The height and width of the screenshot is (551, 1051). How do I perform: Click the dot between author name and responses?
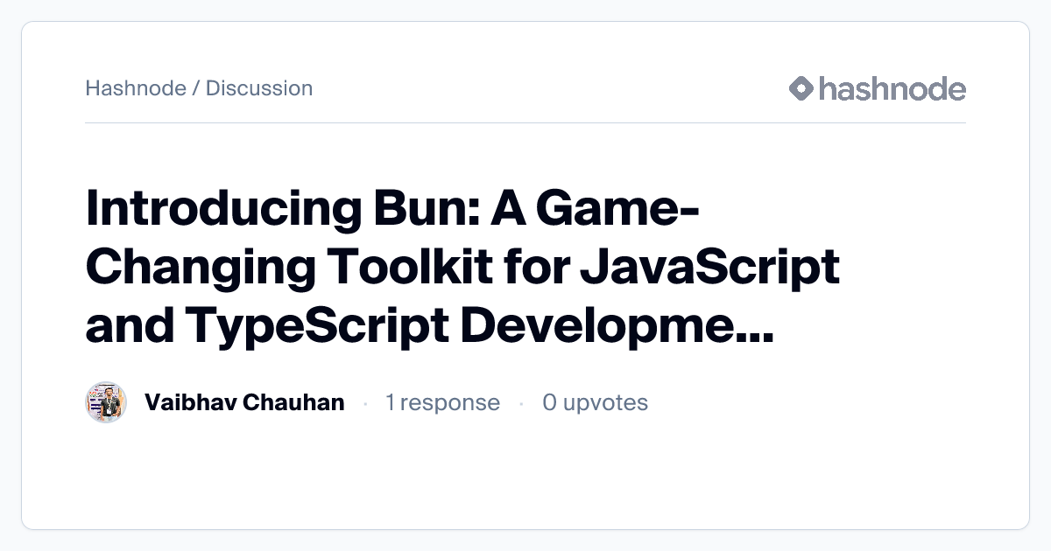click(365, 402)
